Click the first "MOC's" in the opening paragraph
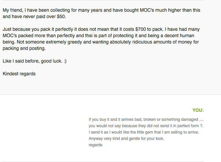Image resolution: width=221 pixels, height=162 pixels. 147,10
